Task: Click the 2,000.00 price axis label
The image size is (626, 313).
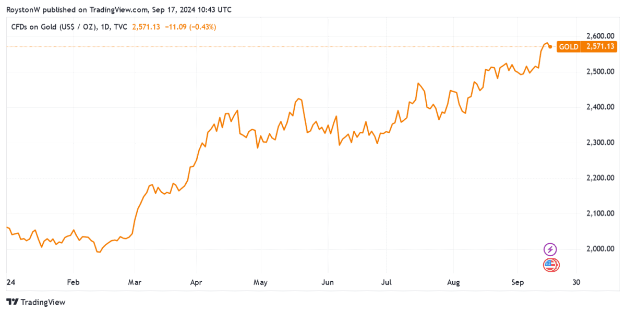Action: pyautogui.click(x=599, y=249)
